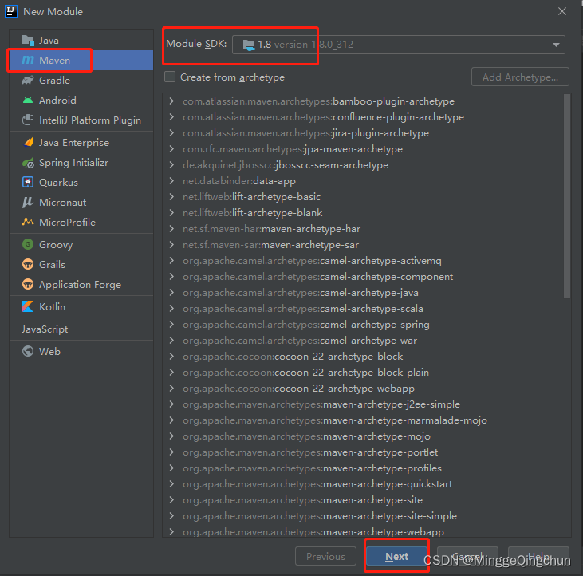Select maven-archetype-sar row

point(363,245)
